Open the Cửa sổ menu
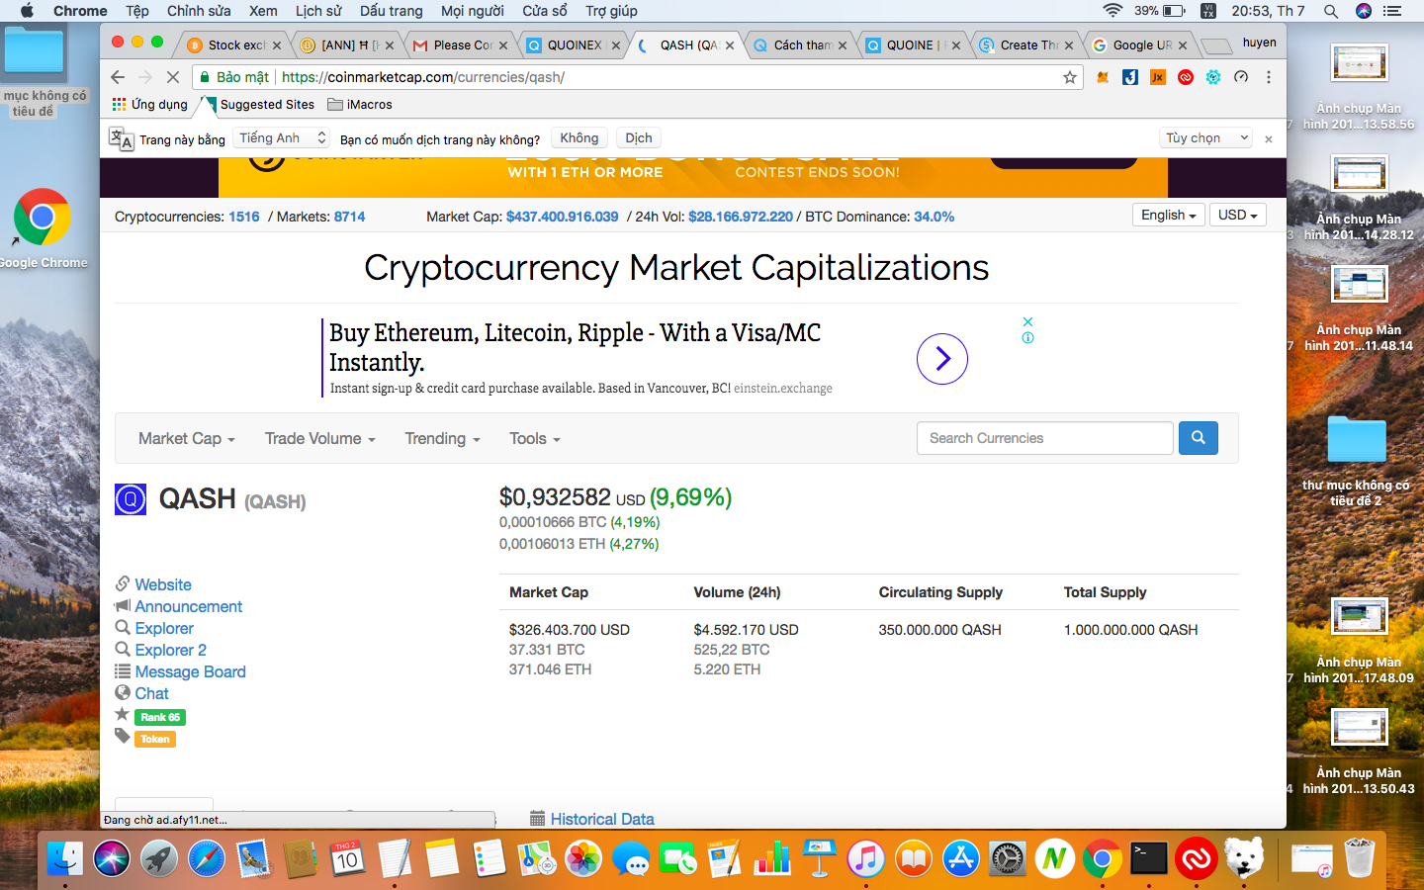1424x890 pixels. coord(545,11)
